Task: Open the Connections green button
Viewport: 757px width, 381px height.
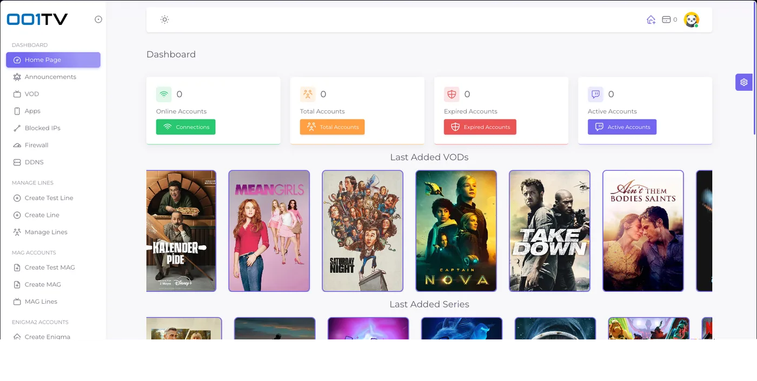Action: [185, 127]
